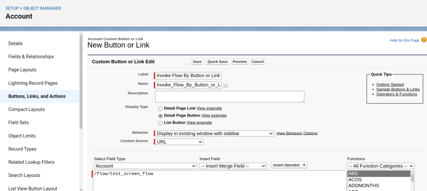Go to Fields & Relationships
This screenshot has height=191, width=427.
tap(31, 57)
